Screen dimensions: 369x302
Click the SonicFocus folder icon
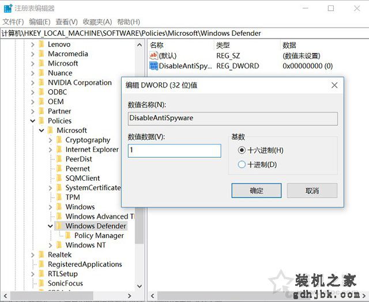pyautogui.click(x=42, y=283)
